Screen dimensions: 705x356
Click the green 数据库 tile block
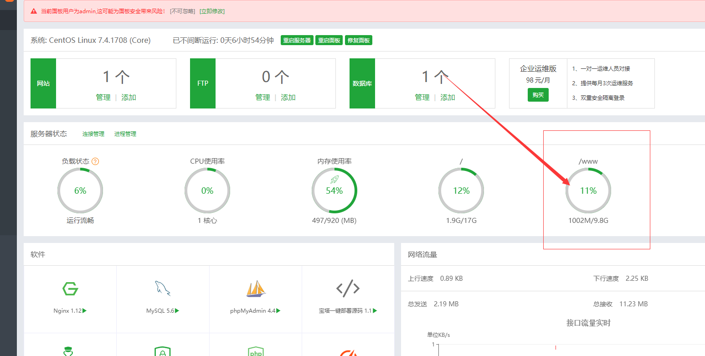coord(362,83)
